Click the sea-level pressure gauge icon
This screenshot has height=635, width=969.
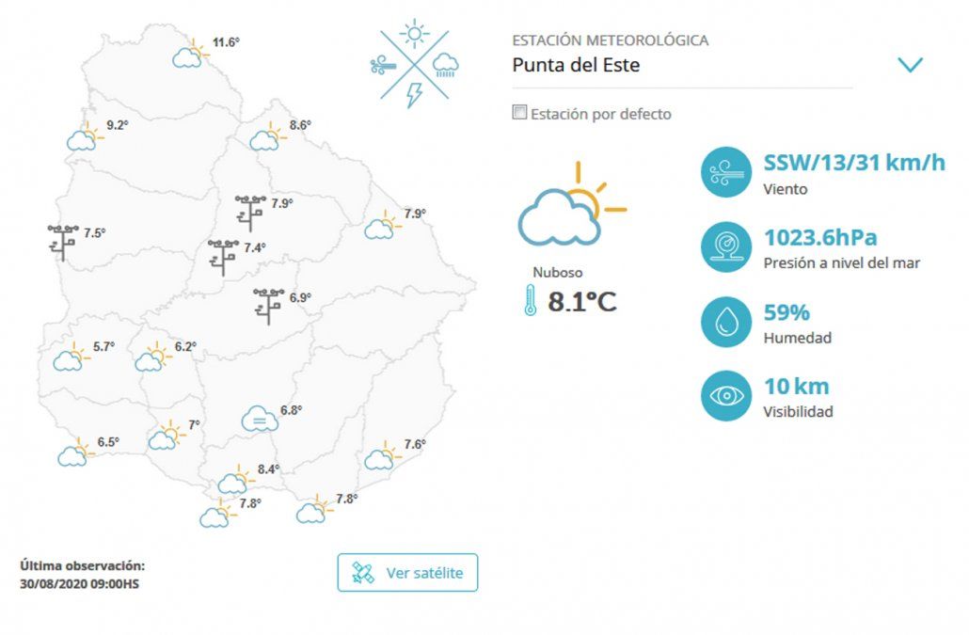725,246
